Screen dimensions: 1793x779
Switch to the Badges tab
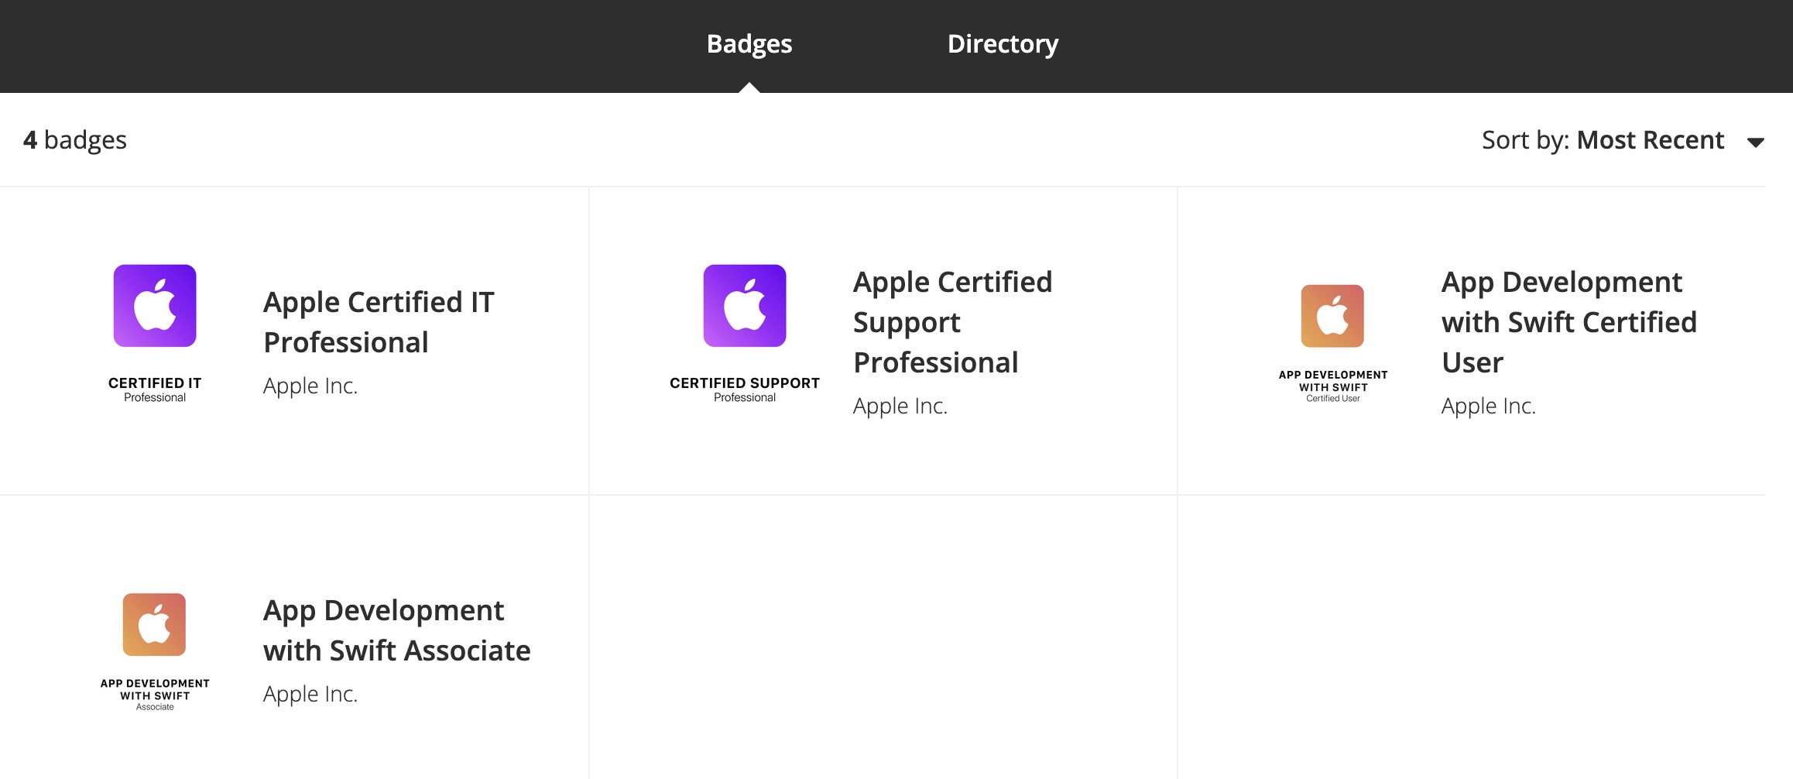click(x=749, y=44)
